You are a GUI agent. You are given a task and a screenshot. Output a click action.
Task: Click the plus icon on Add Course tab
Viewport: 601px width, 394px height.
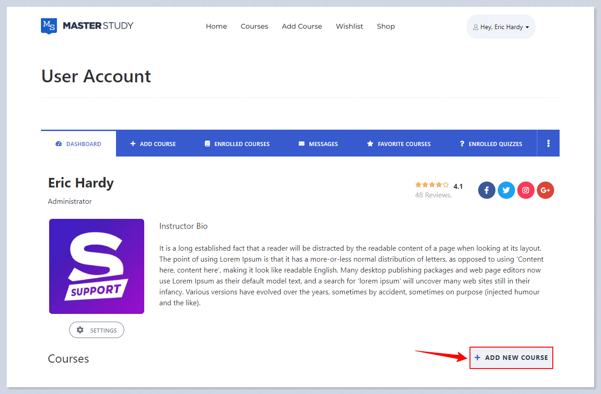(x=132, y=143)
